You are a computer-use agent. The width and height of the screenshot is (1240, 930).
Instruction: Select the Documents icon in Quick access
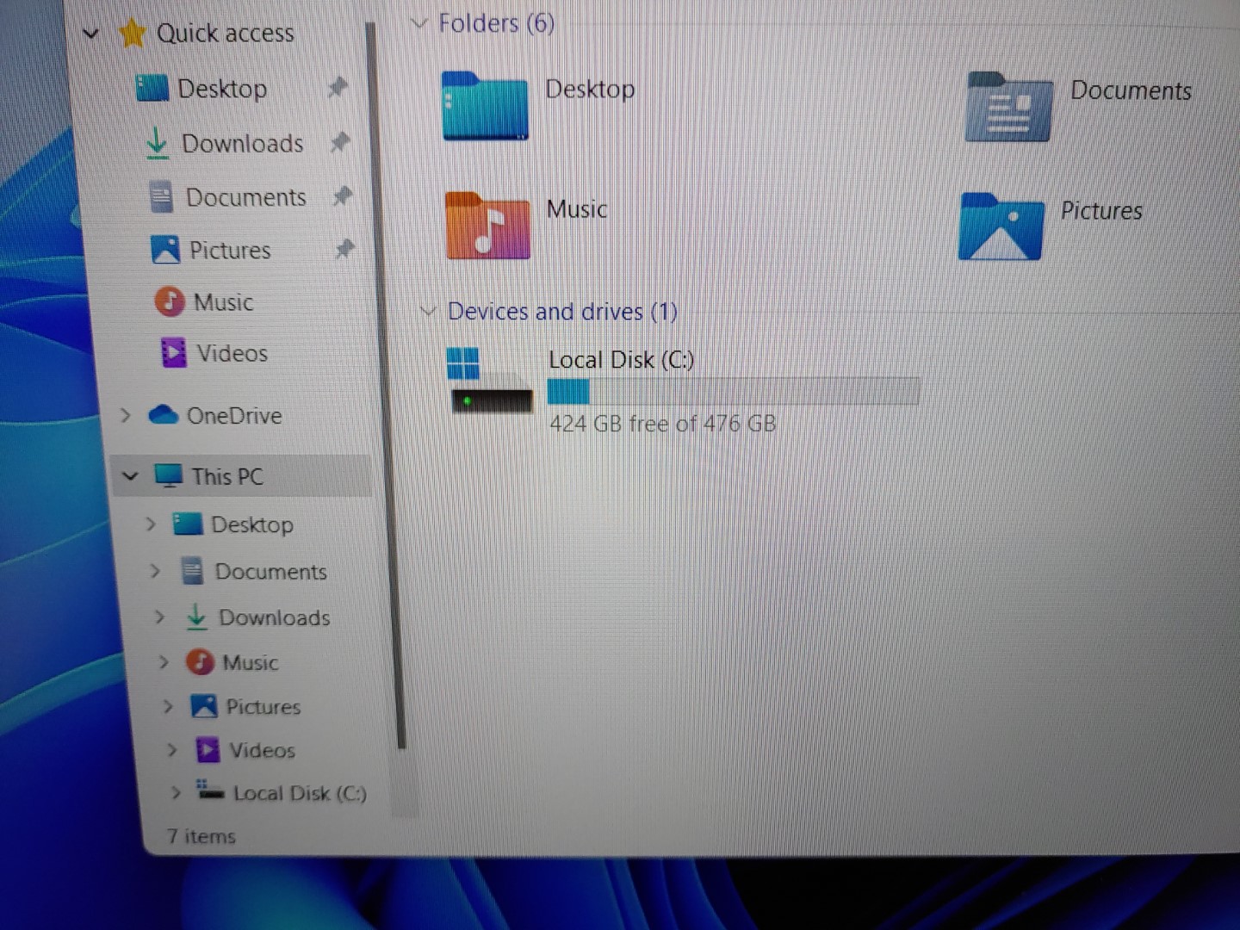point(161,197)
